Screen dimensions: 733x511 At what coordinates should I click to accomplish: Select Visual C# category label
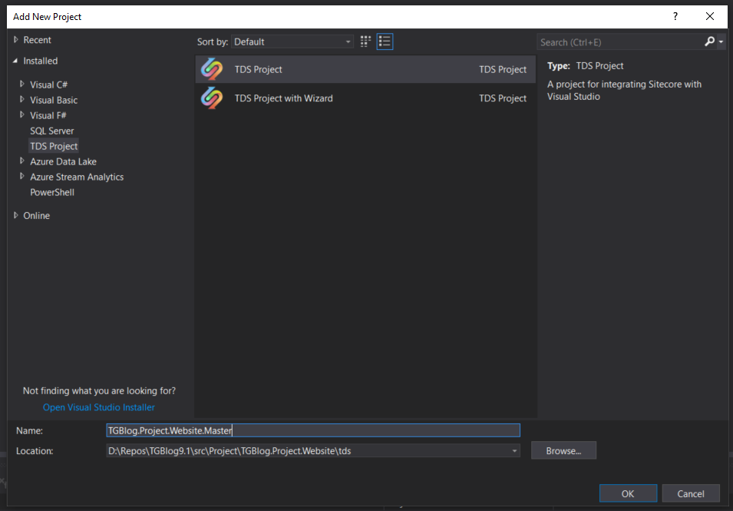pyautogui.click(x=48, y=85)
